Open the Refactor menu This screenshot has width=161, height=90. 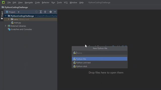[x=46, y=2]
